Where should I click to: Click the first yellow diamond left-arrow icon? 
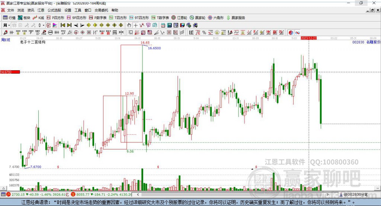pyautogui.click(x=89, y=25)
